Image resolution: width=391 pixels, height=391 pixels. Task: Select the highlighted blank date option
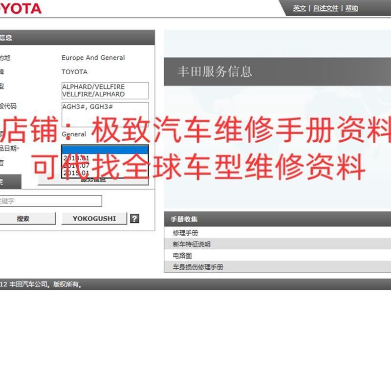point(105,150)
